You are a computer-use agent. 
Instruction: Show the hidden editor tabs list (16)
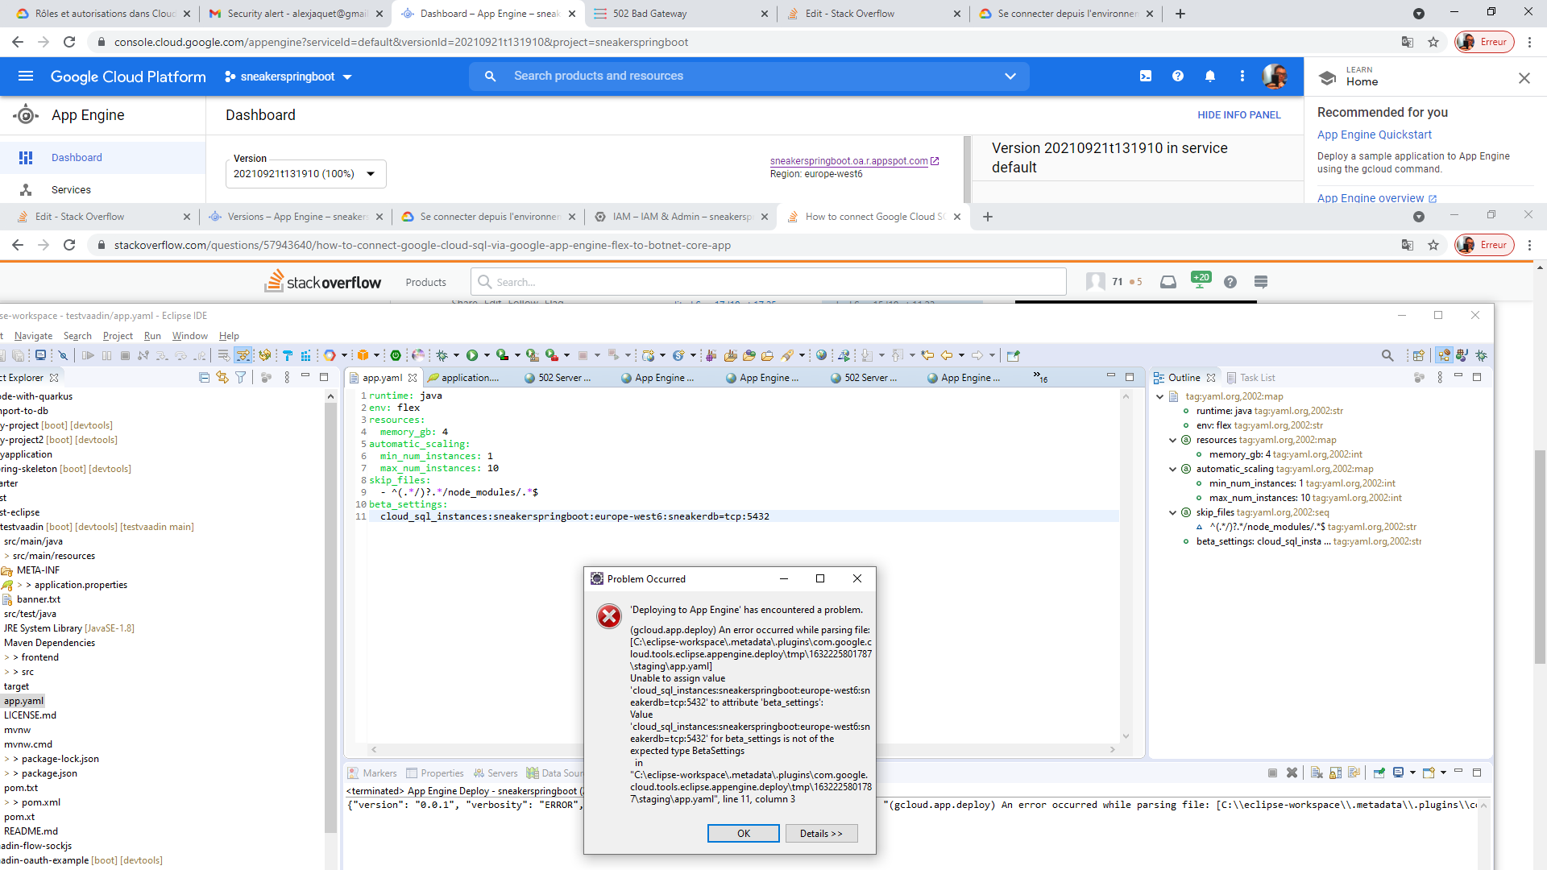(1040, 377)
